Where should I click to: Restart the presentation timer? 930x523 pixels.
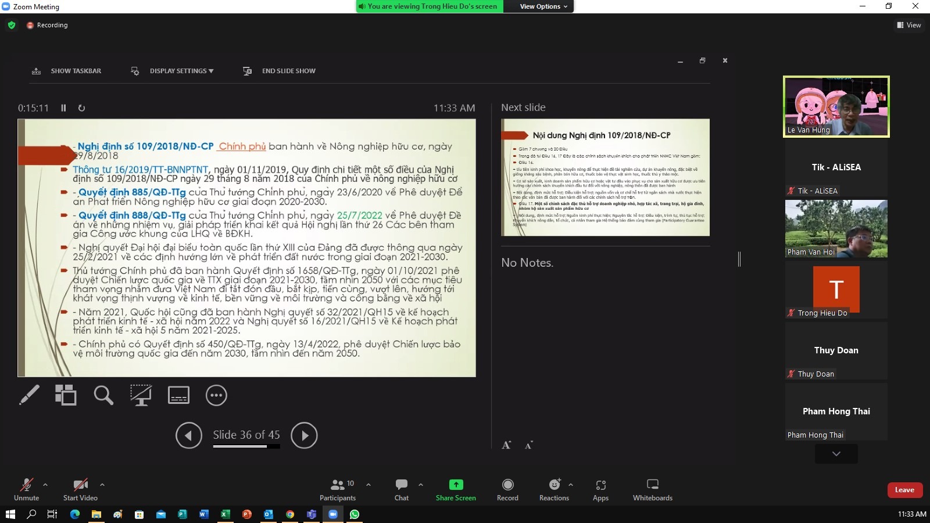point(81,108)
